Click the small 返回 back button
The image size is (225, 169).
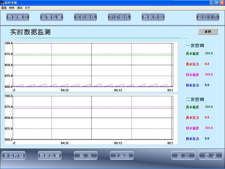(x=207, y=32)
